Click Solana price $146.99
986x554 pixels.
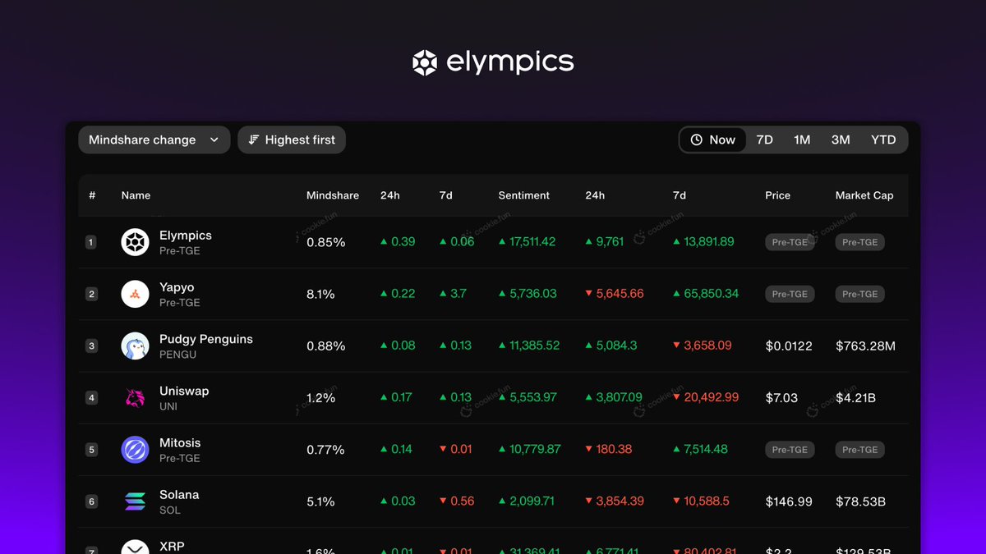[x=789, y=501]
